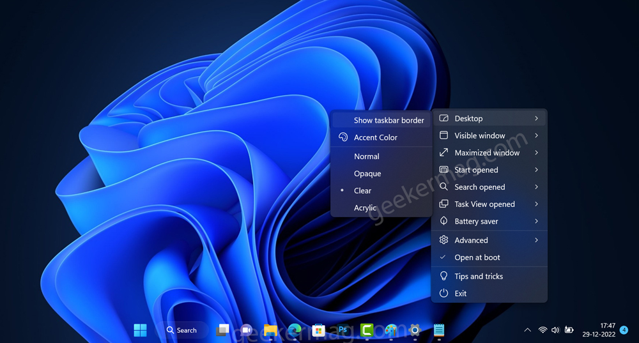Open Photoshop from the taskbar
639x343 pixels.
(x=343, y=330)
